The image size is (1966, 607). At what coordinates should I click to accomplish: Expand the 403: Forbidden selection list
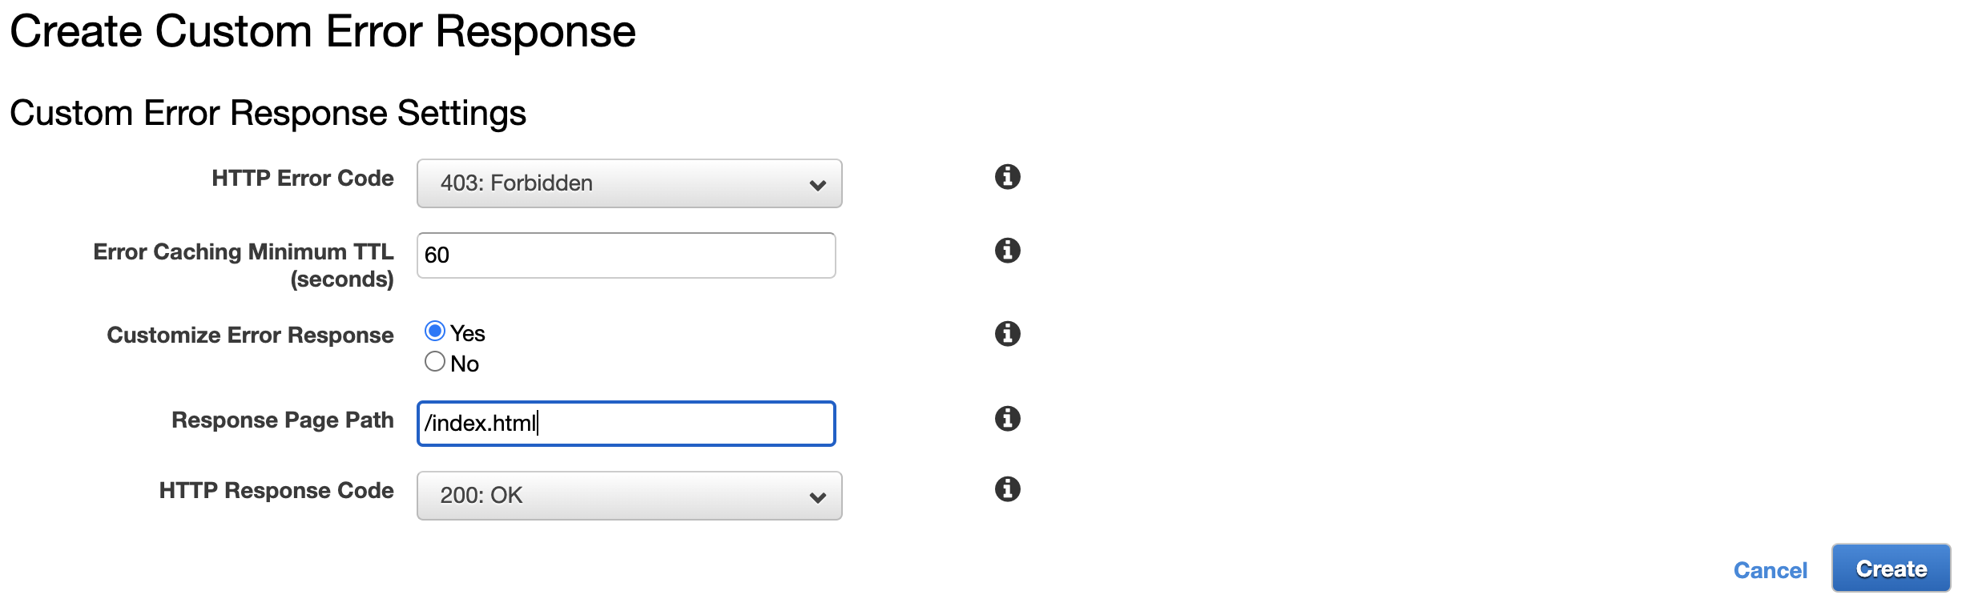point(628,183)
